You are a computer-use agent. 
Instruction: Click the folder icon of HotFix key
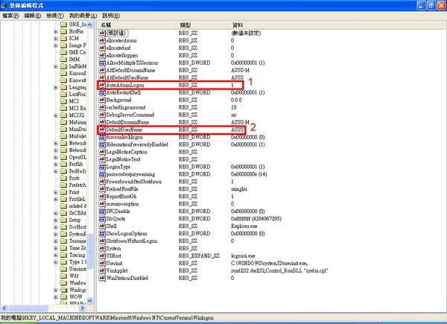click(63, 31)
